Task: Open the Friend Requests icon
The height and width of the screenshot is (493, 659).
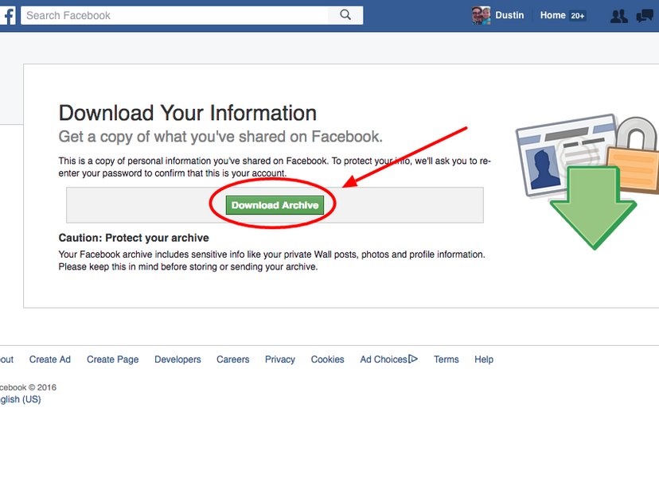Action: (x=618, y=16)
